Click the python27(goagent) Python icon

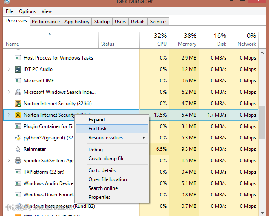[18, 138]
